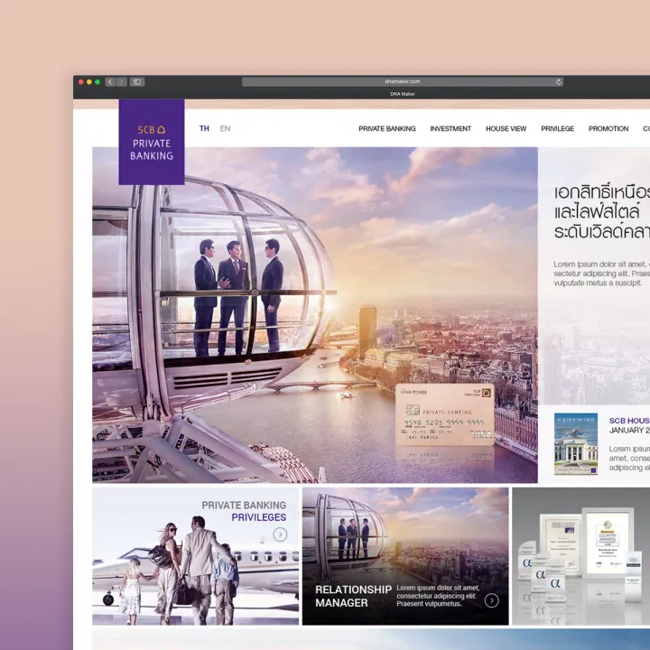Click the DNA Maker tab title
The image size is (650, 650).
pos(403,94)
